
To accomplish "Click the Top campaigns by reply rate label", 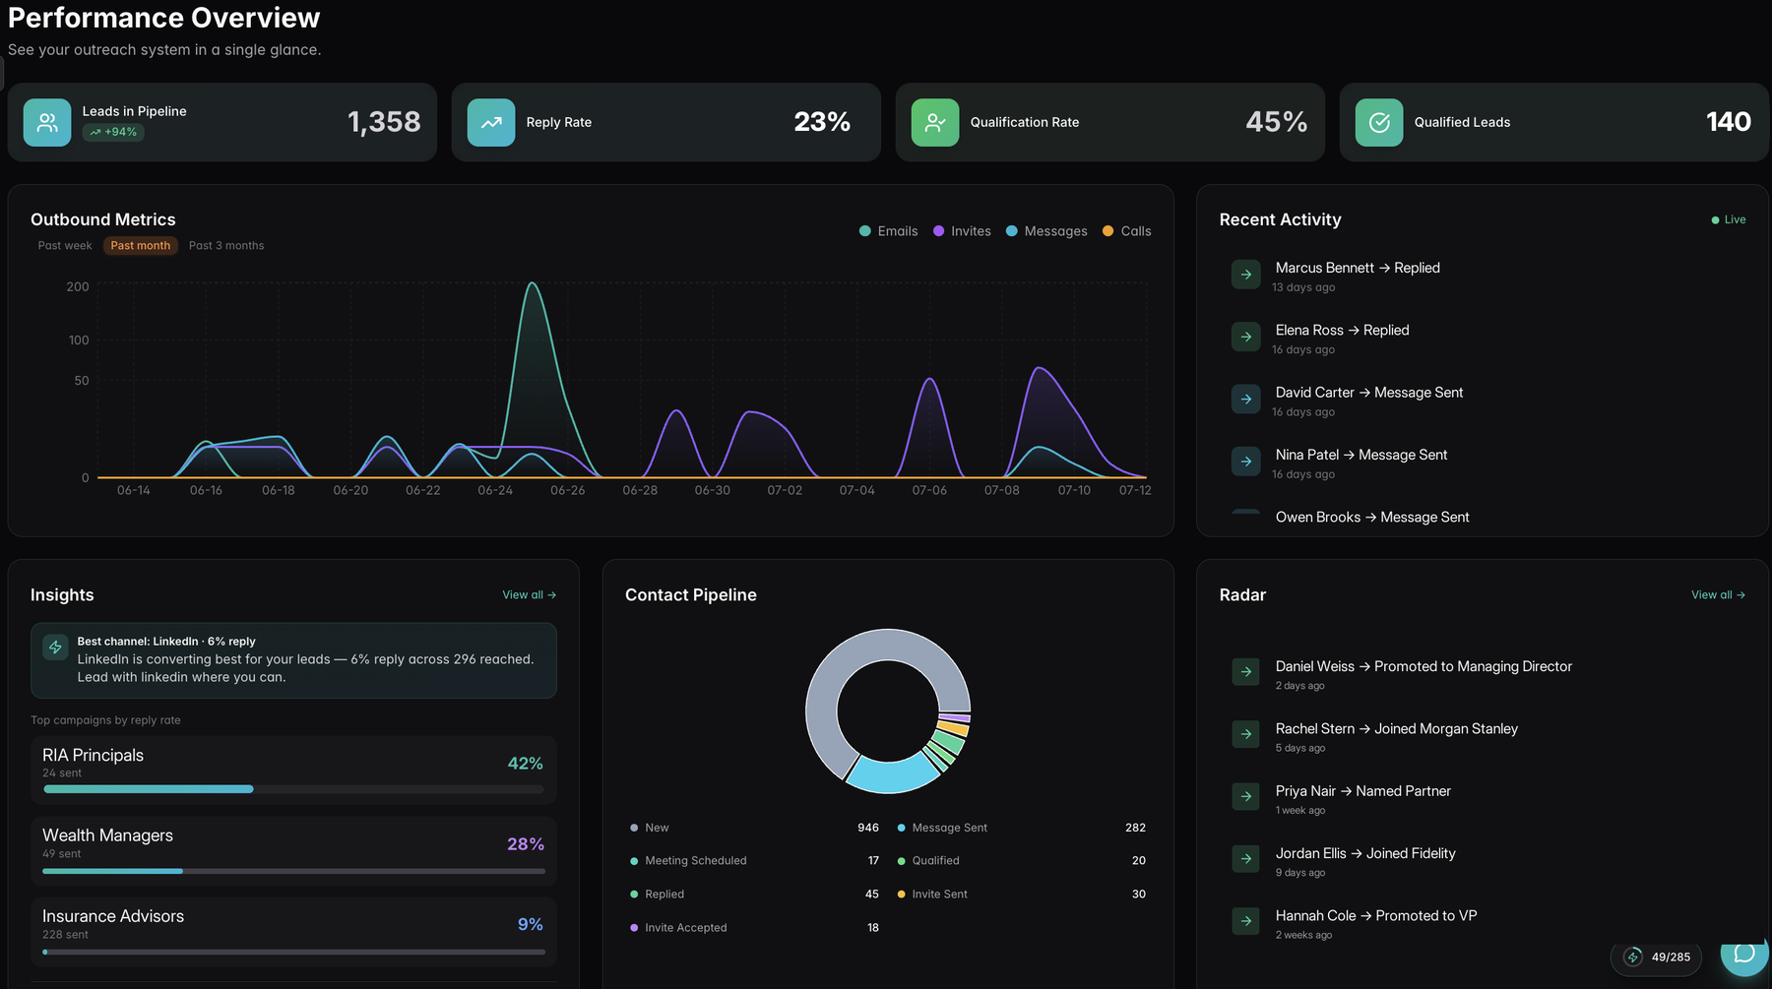I will click(x=105, y=720).
